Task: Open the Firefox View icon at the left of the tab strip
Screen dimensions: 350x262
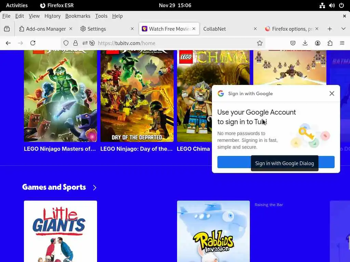Action: (x=7, y=29)
